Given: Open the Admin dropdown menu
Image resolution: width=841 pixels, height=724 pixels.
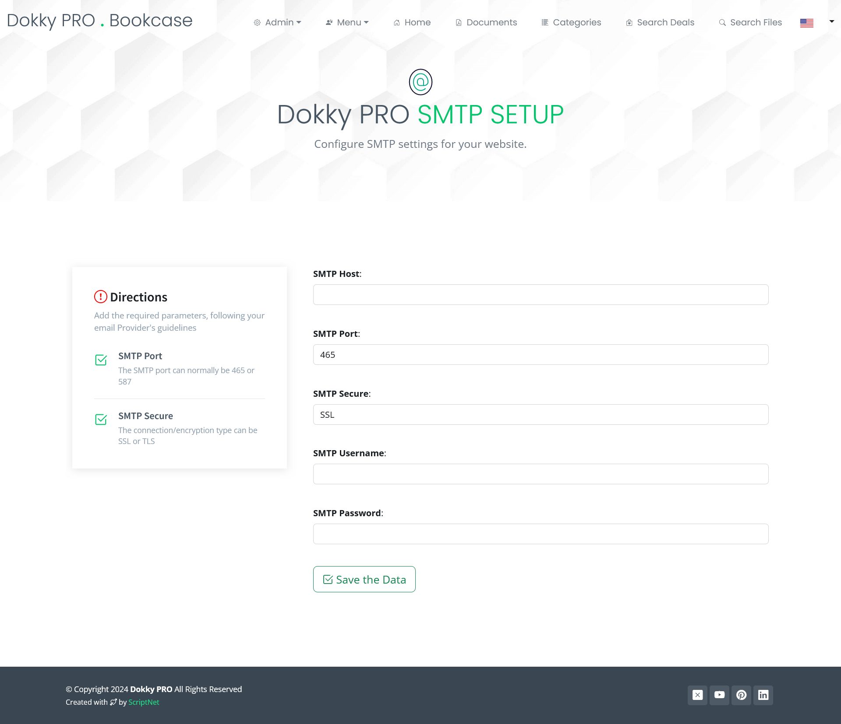Looking at the screenshot, I should click(277, 22).
